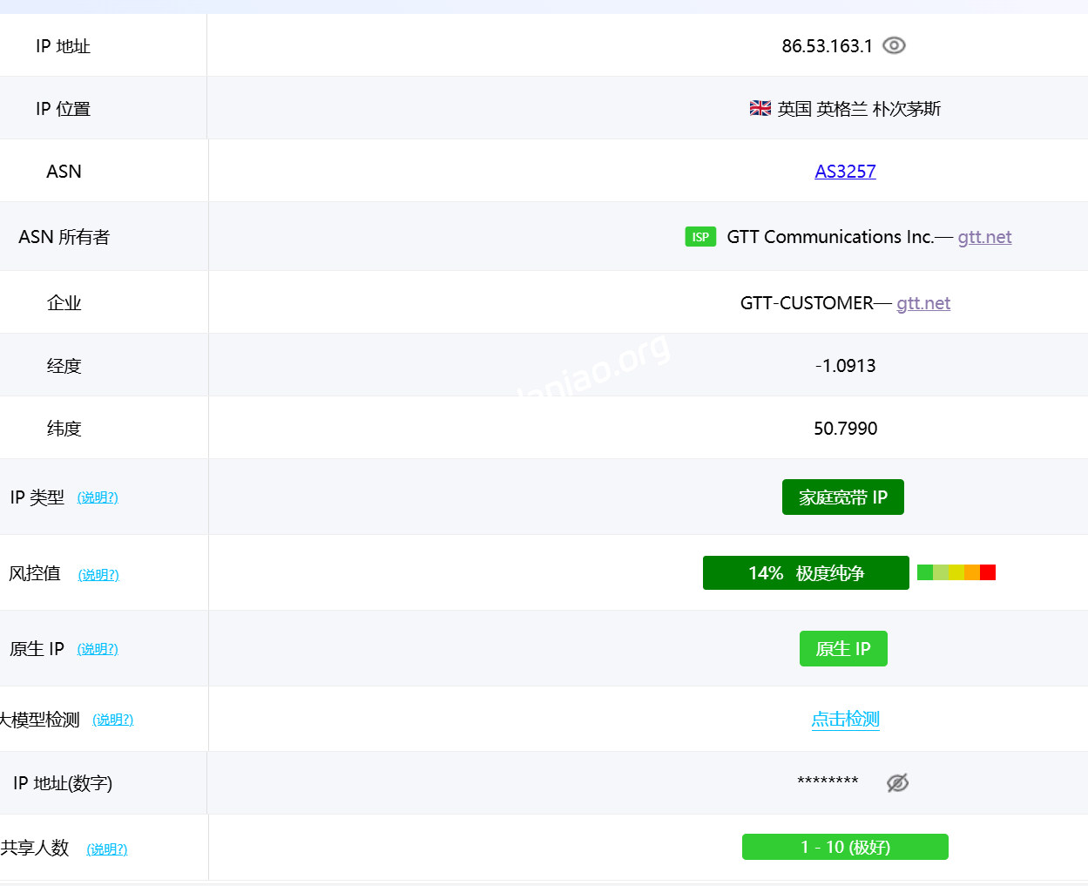1088x886 pixels.
Task: Open gtt.net link beside GTT-CUSTOMER
Action: pyautogui.click(x=922, y=303)
